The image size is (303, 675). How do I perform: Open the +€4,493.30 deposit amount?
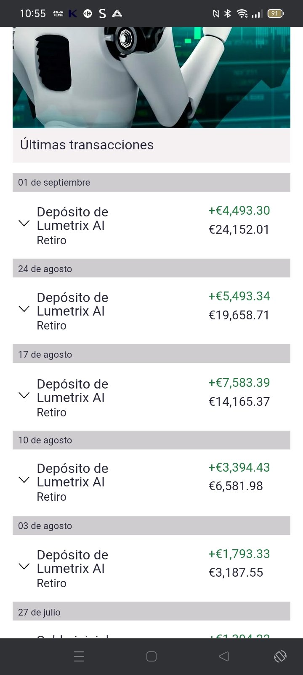(x=239, y=211)
